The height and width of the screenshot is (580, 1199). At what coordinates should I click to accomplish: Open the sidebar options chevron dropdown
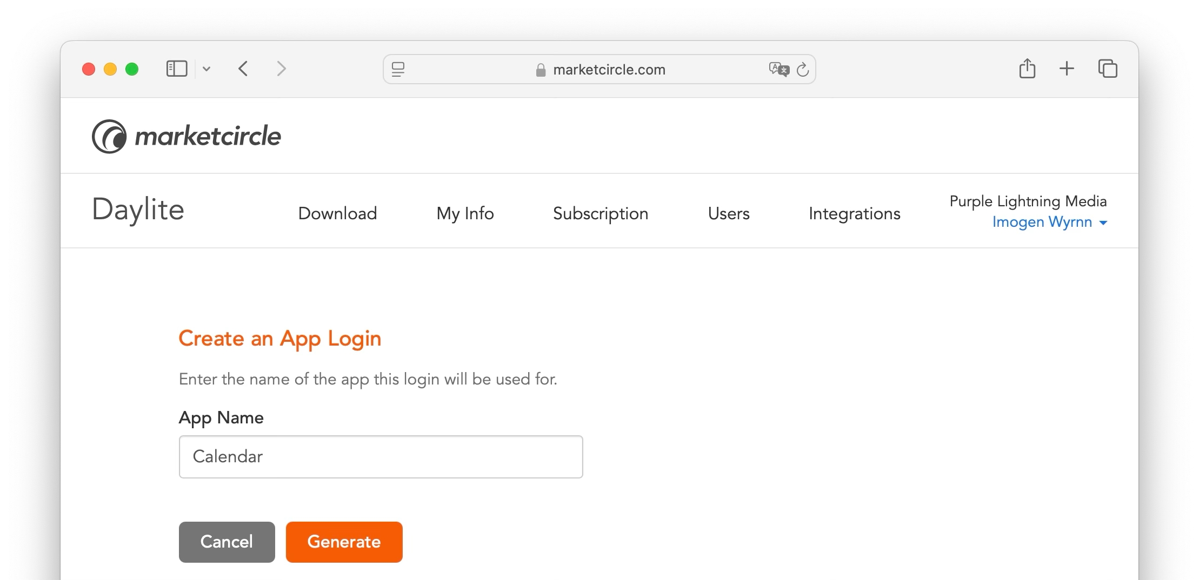pyautogui.click(x=207, y=69)
